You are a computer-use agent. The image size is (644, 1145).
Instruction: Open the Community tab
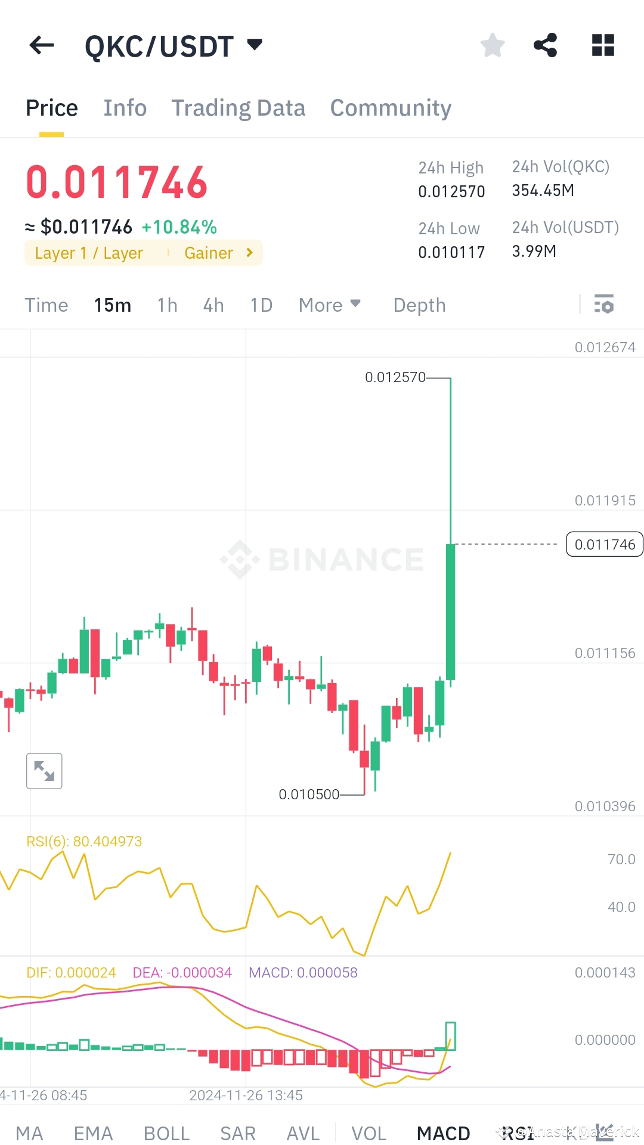coord(391,108)
